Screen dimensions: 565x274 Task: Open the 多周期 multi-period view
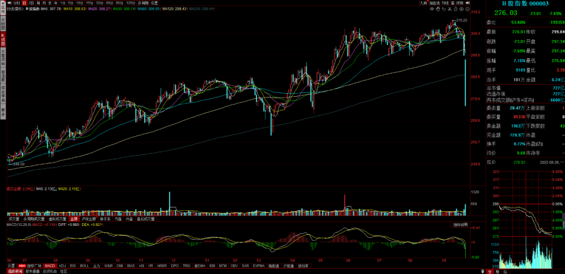(143, 3)
